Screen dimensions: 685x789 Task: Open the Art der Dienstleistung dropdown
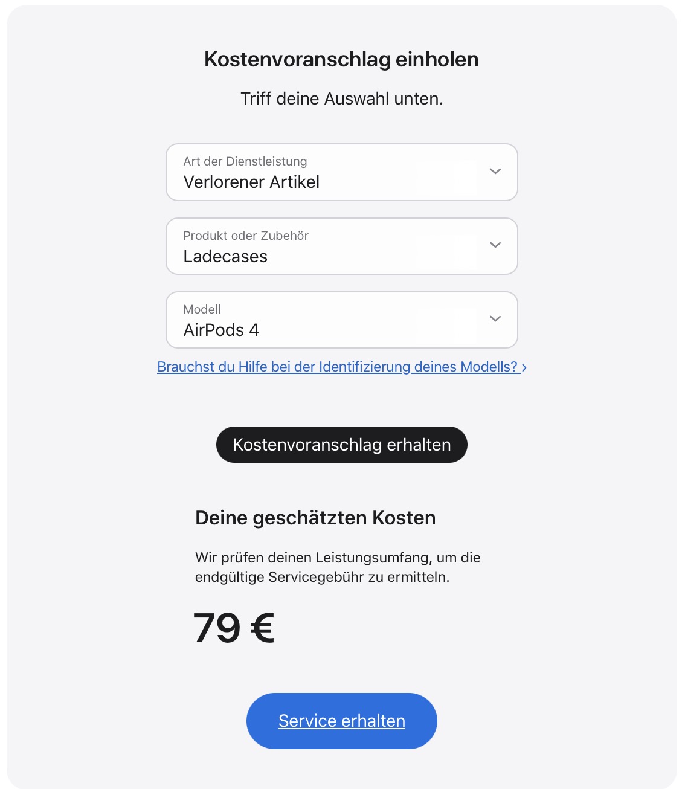pos(341,172)
